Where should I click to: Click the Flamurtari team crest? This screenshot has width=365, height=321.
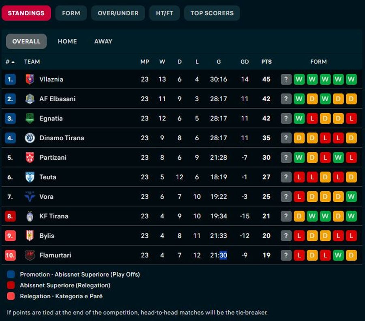click(30, 255)
